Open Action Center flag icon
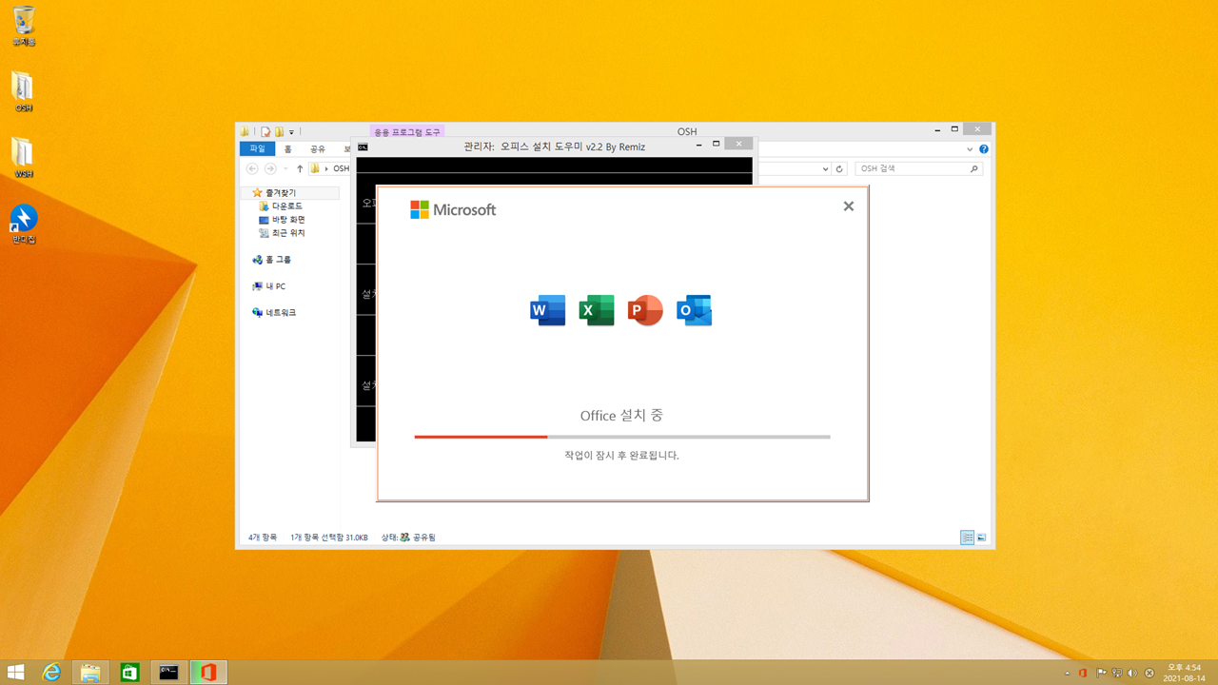This screenshot has width=1218, height=685. (1100, 673)
